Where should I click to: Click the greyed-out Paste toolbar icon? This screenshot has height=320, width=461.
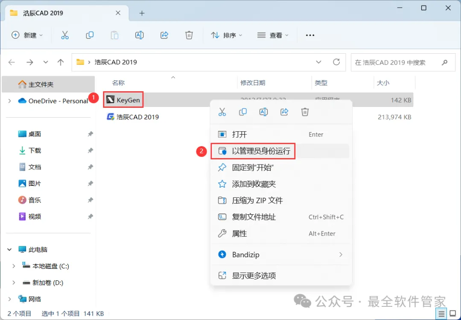[x=114, y=35]
